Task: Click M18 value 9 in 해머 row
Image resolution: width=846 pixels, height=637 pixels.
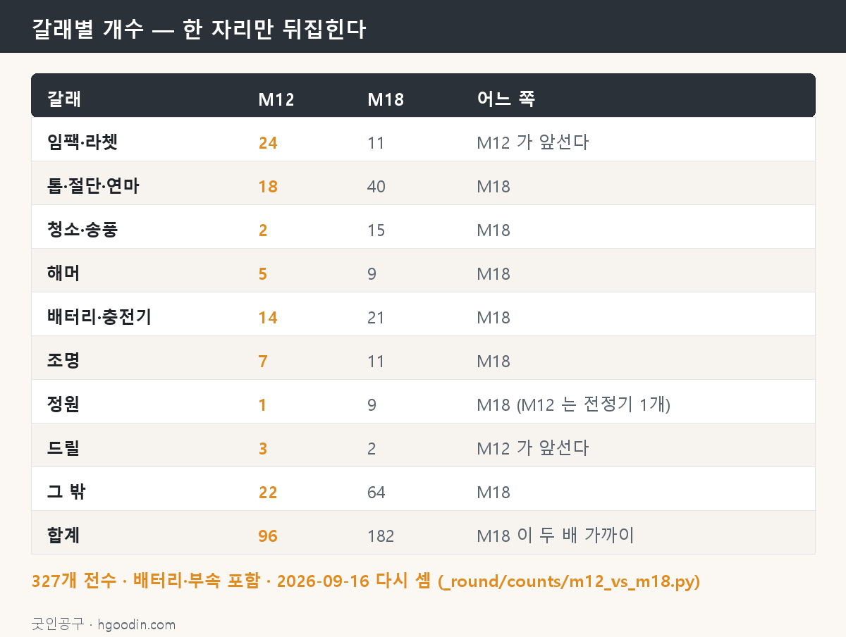Action: [x=372, y=274]
